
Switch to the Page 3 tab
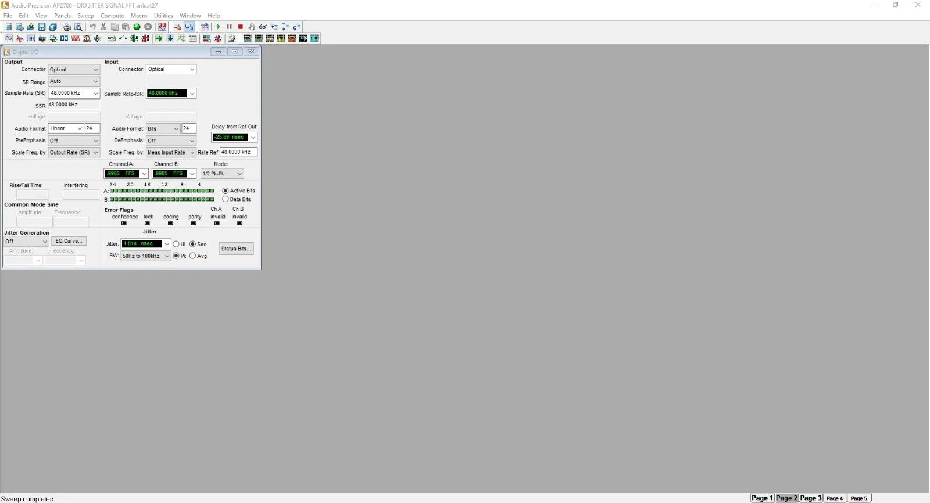click(811, 498)
